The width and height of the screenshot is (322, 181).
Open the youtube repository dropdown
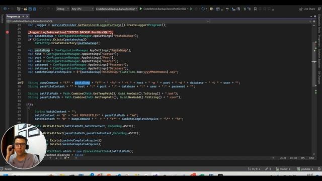pyautogui.click(x=305, y=169)
